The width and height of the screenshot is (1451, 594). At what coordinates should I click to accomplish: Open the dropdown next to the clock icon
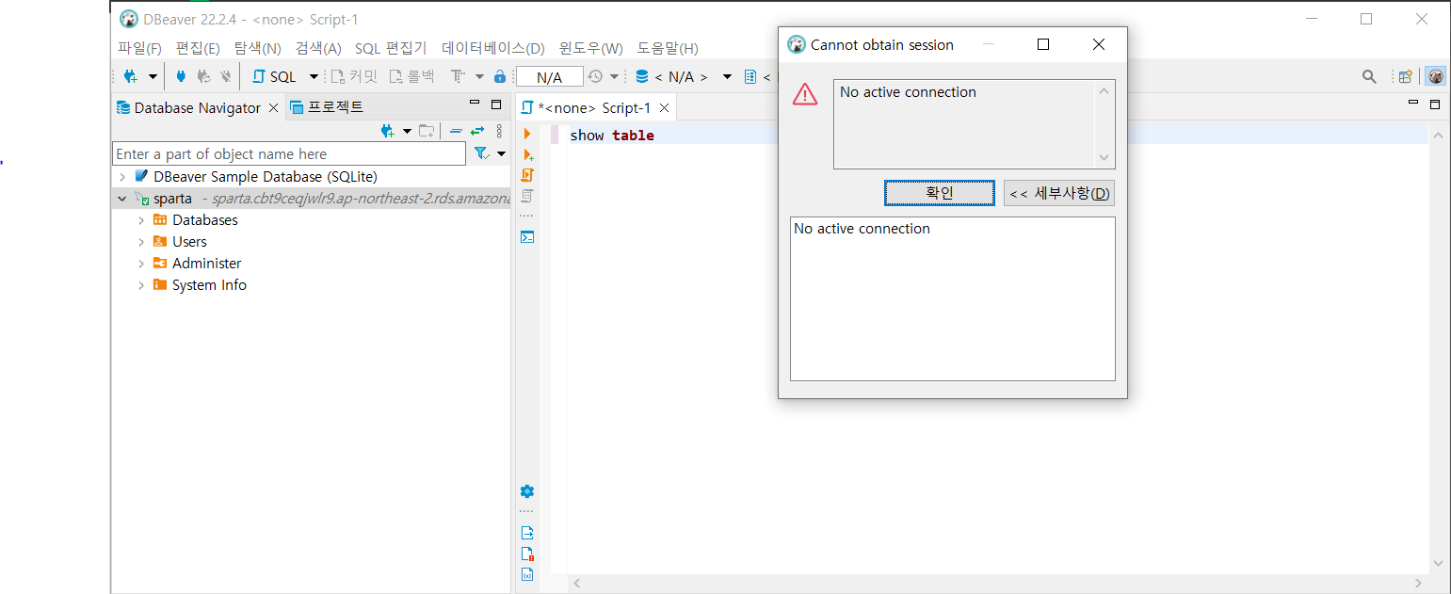pyautogui.click(x=615, y=76)
